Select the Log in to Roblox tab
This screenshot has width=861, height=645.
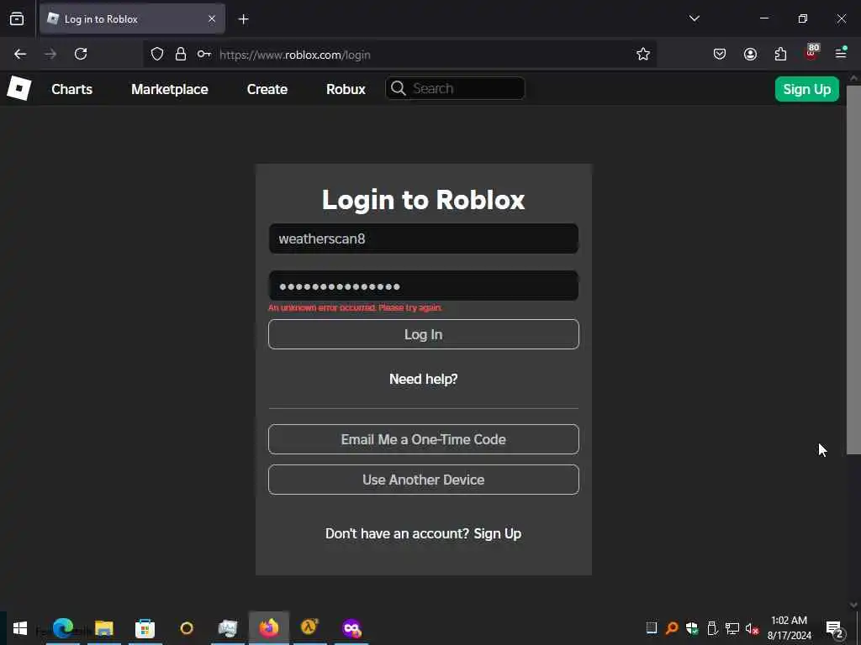pyautogui.click(x=132, y=19)
